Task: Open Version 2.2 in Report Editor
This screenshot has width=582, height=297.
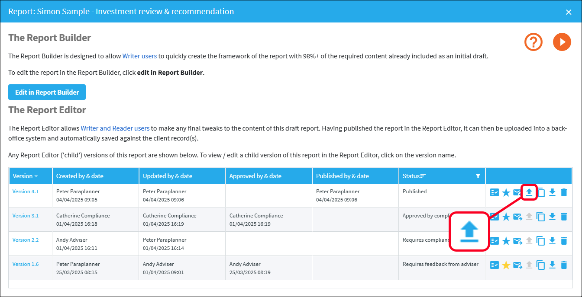Action: pos(26,240)
